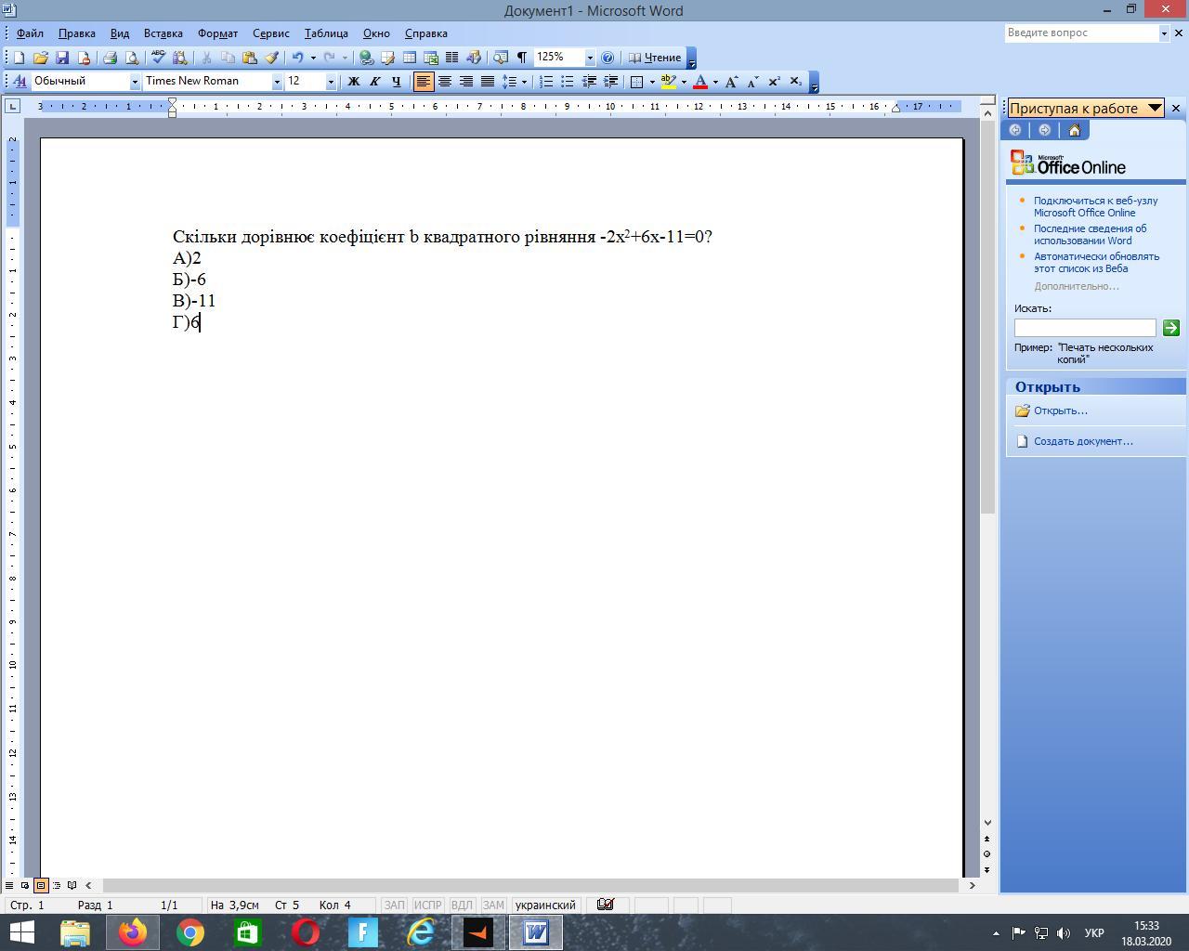Open the style dropdown 'Обычный'
Viewport: 1189px width, 951px height.
[x=135, y=82]
